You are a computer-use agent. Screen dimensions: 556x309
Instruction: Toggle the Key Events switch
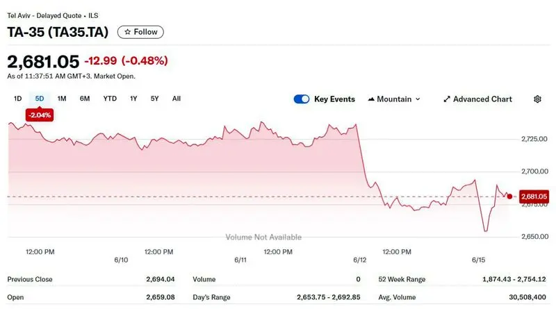pyautogui.click(x=302, y=99)
